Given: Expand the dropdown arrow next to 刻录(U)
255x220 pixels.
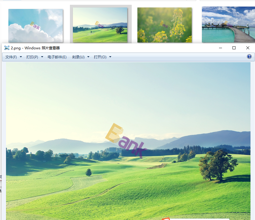Looking at the screenshot, I should click(x=88, y=57).
